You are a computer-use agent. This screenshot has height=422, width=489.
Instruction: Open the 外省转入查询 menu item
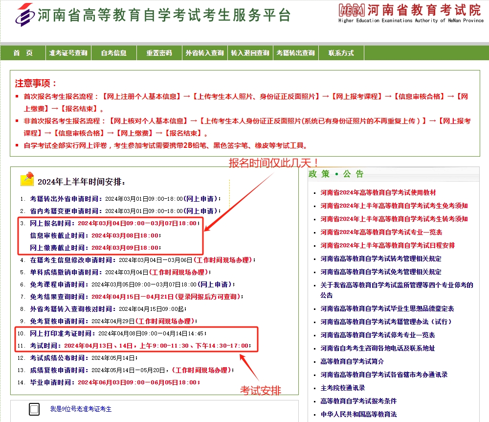tap(204, 53)
